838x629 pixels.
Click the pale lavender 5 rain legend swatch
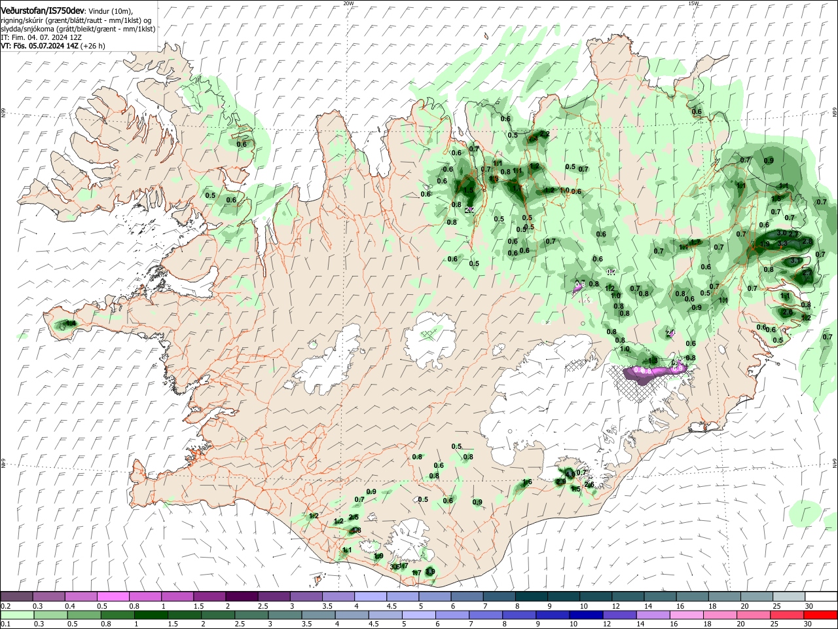click(418, 615)
